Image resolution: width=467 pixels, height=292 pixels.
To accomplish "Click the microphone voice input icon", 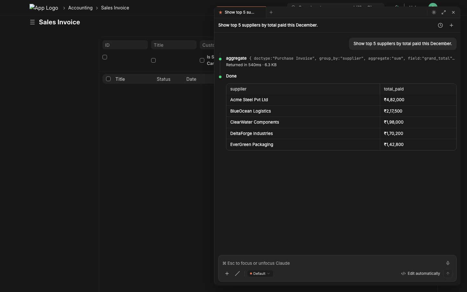I will tap(448, 263).
